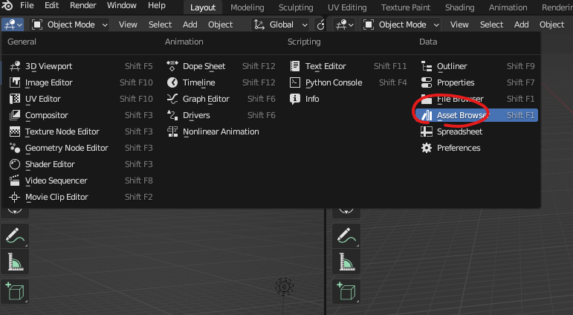Image resolution: width=573 pixels, height=315 pixels.
Task: Open right viewport Add menu
Action: click(522, 25)
